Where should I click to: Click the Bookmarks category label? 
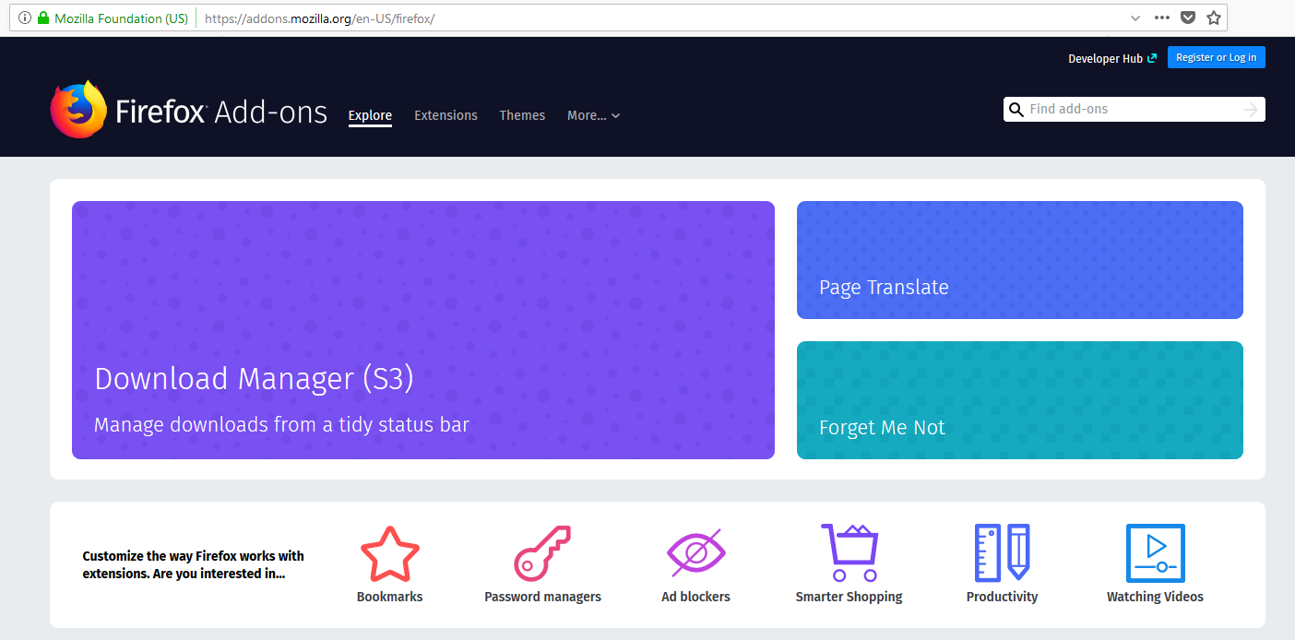point(389,597)
